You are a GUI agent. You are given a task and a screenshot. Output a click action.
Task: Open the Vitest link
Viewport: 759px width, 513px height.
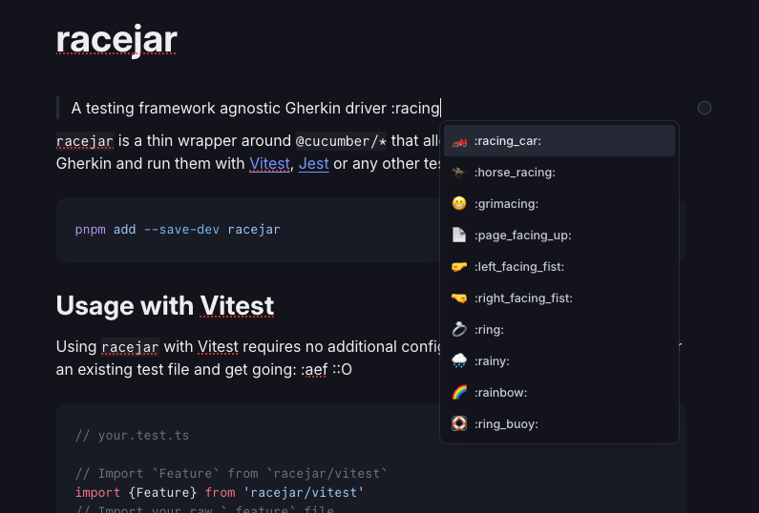(269, 163)
